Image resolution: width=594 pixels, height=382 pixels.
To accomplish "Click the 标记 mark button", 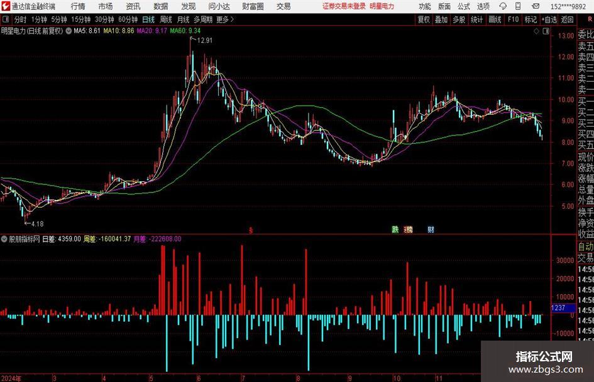I will pos(531,19).
